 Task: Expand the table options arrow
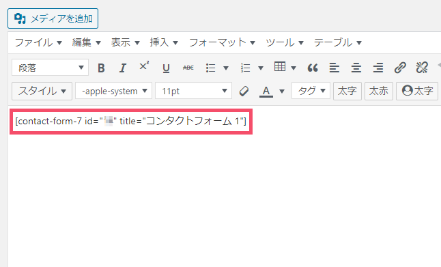[294, 68]
